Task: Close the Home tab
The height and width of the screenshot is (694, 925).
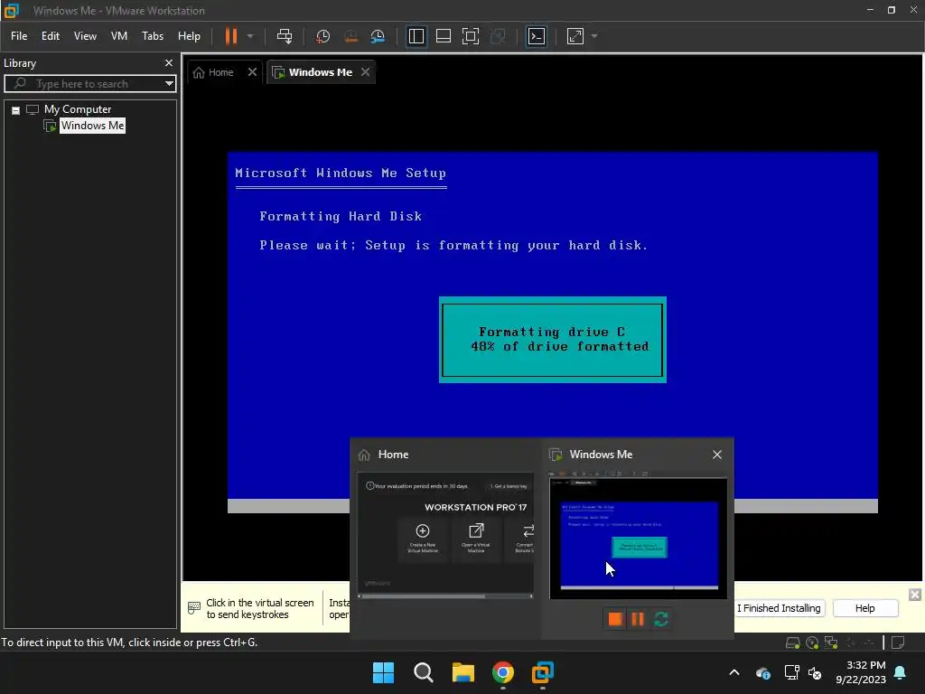Action: [x=253, y=72]
